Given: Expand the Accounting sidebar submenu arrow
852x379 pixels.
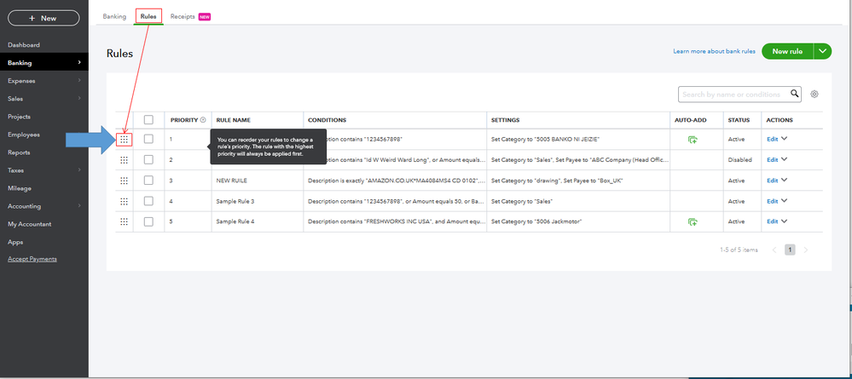Looking at the screenshot, I should coord(79,206).
